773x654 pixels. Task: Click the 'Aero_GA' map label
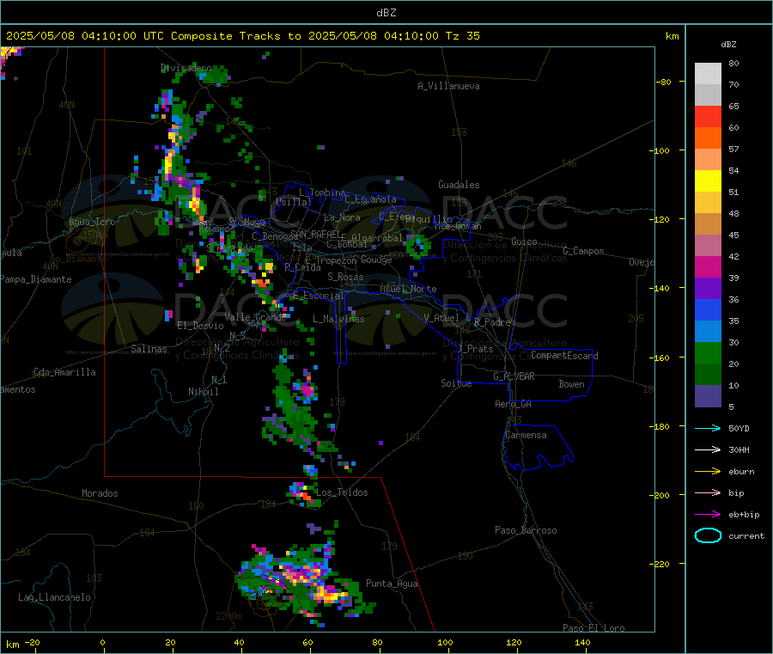tap(514, 404)
